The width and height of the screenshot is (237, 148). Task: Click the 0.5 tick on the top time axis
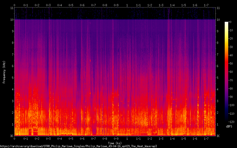(71, 5)
